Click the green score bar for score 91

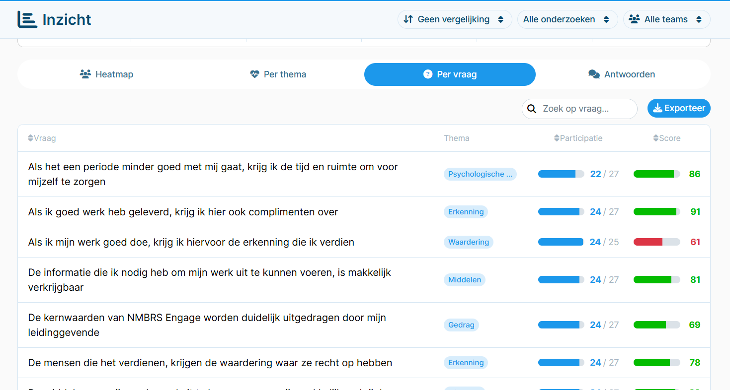[x=656, y=212]
